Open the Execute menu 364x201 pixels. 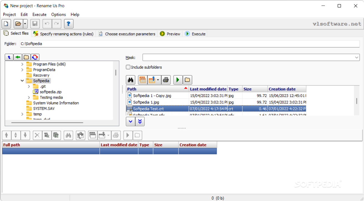(x=39, y=14)
